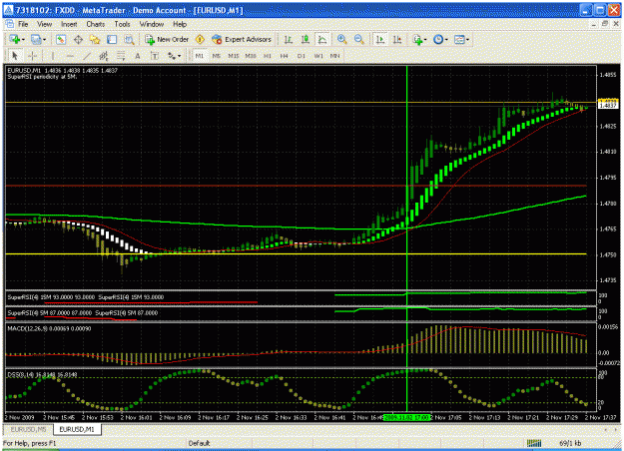The width and height of the screenshot is (624, 451).
Task: Toggle the Terminal window icon
Action: click(x=112, y=39)
